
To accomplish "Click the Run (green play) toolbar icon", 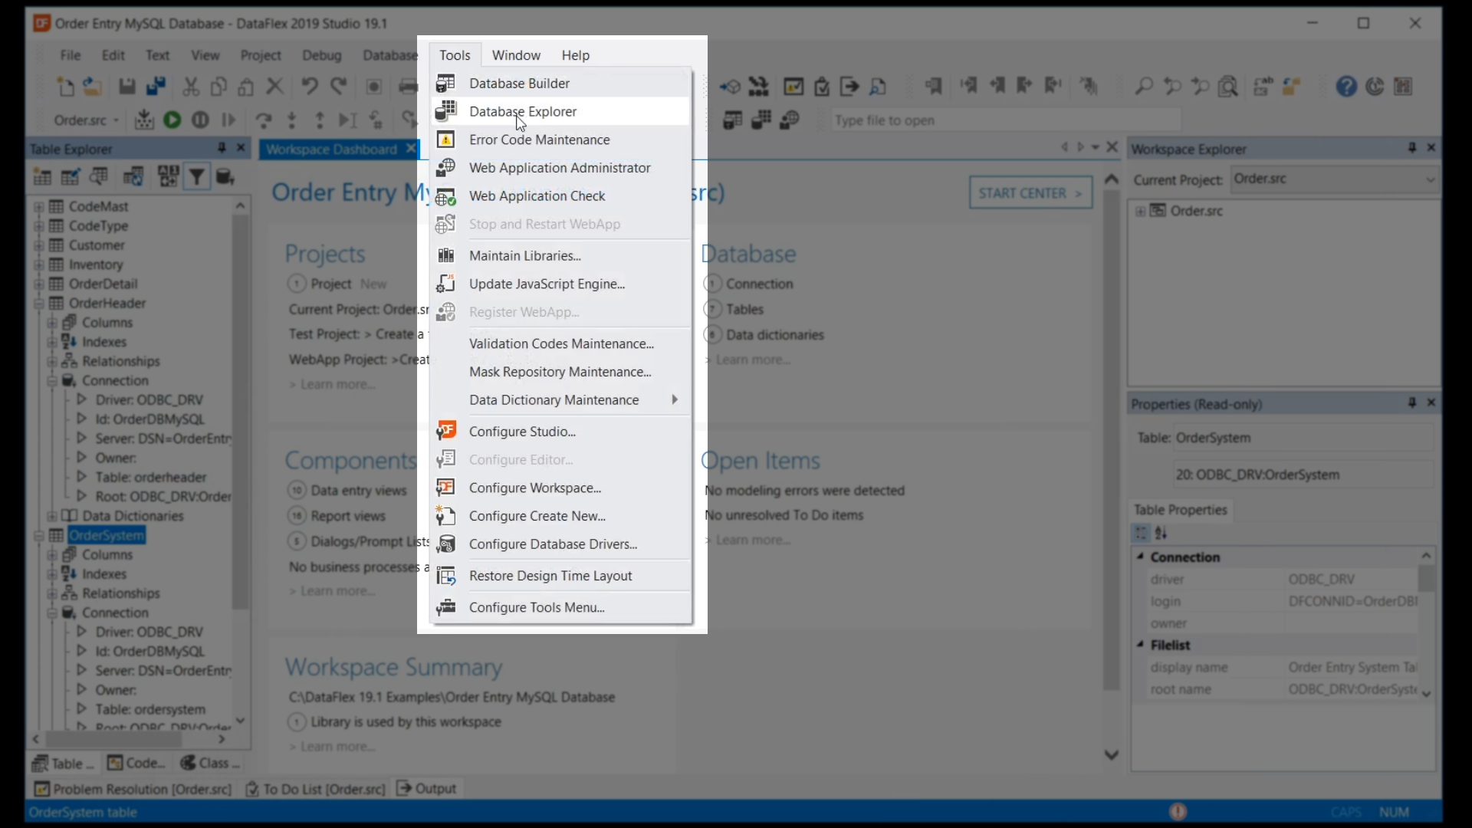I will 172,120.
